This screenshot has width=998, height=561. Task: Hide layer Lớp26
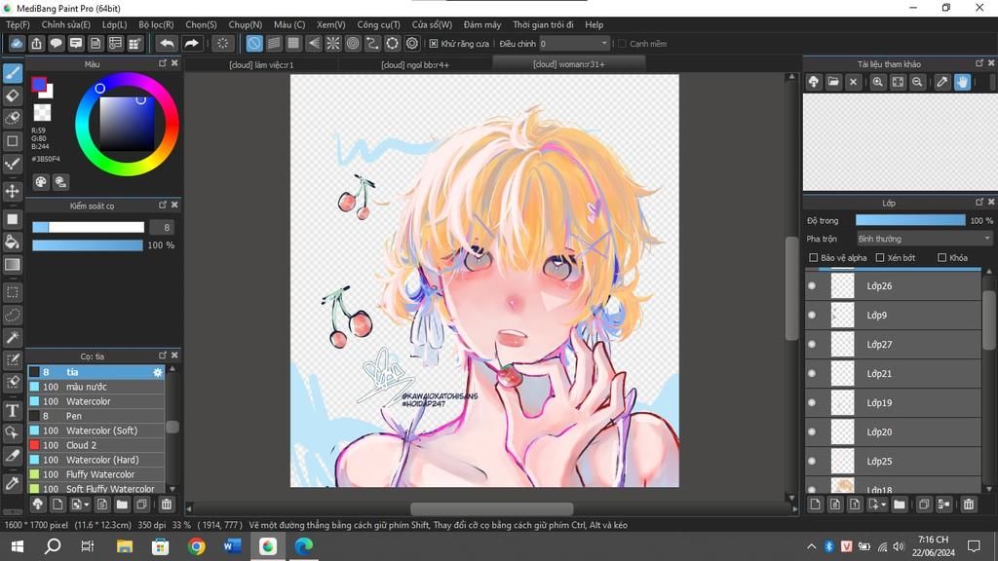(812, 285)
